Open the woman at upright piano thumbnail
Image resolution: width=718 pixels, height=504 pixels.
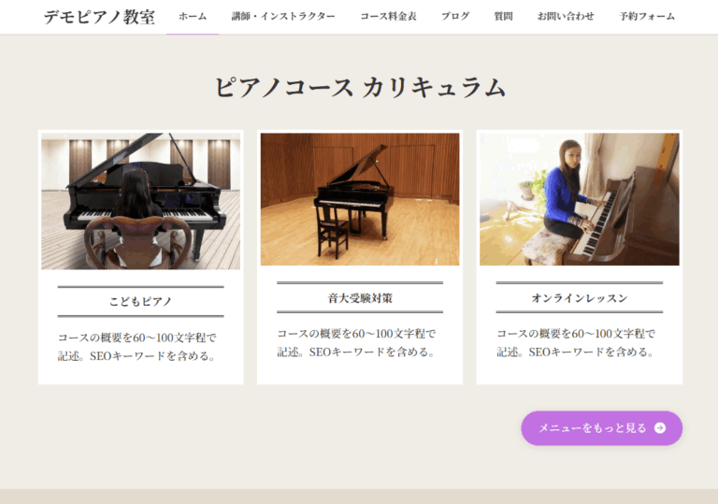pyautogui.click(x=580, y=199)
